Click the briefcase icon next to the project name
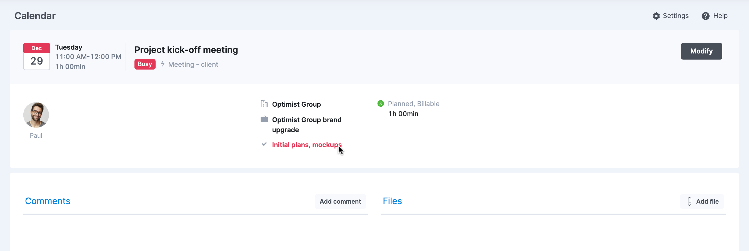 pos(264,119)
